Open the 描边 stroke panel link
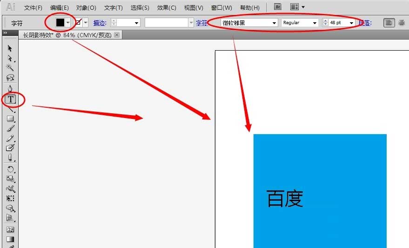409x248 pixels. pyautogui.click(x=100, y=23)
